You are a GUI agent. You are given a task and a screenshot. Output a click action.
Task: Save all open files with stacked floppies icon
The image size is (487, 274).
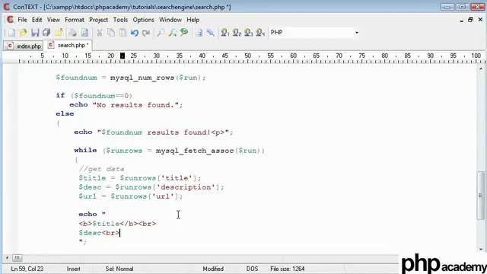click(x=46, y=32)
